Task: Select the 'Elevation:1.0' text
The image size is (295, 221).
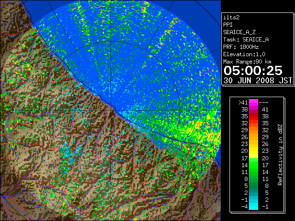Action: point(244,54)
